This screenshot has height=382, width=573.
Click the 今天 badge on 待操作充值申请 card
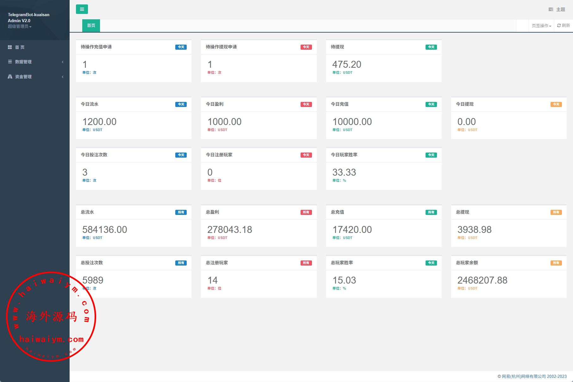click(181, 47)
